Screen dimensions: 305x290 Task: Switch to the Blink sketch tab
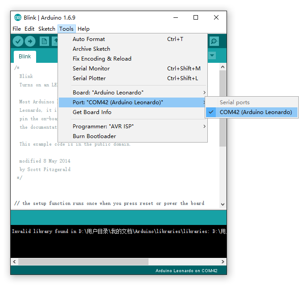pyautogui.click(x=25, y=57)
